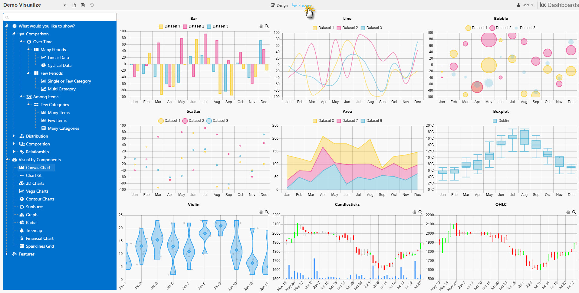Click the Sparklines Grid table icon
The height and width of the screenshot is (293, 579).
tap(22, 246)
